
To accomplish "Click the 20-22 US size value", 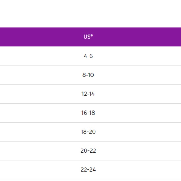I will [x=88, y=151].
